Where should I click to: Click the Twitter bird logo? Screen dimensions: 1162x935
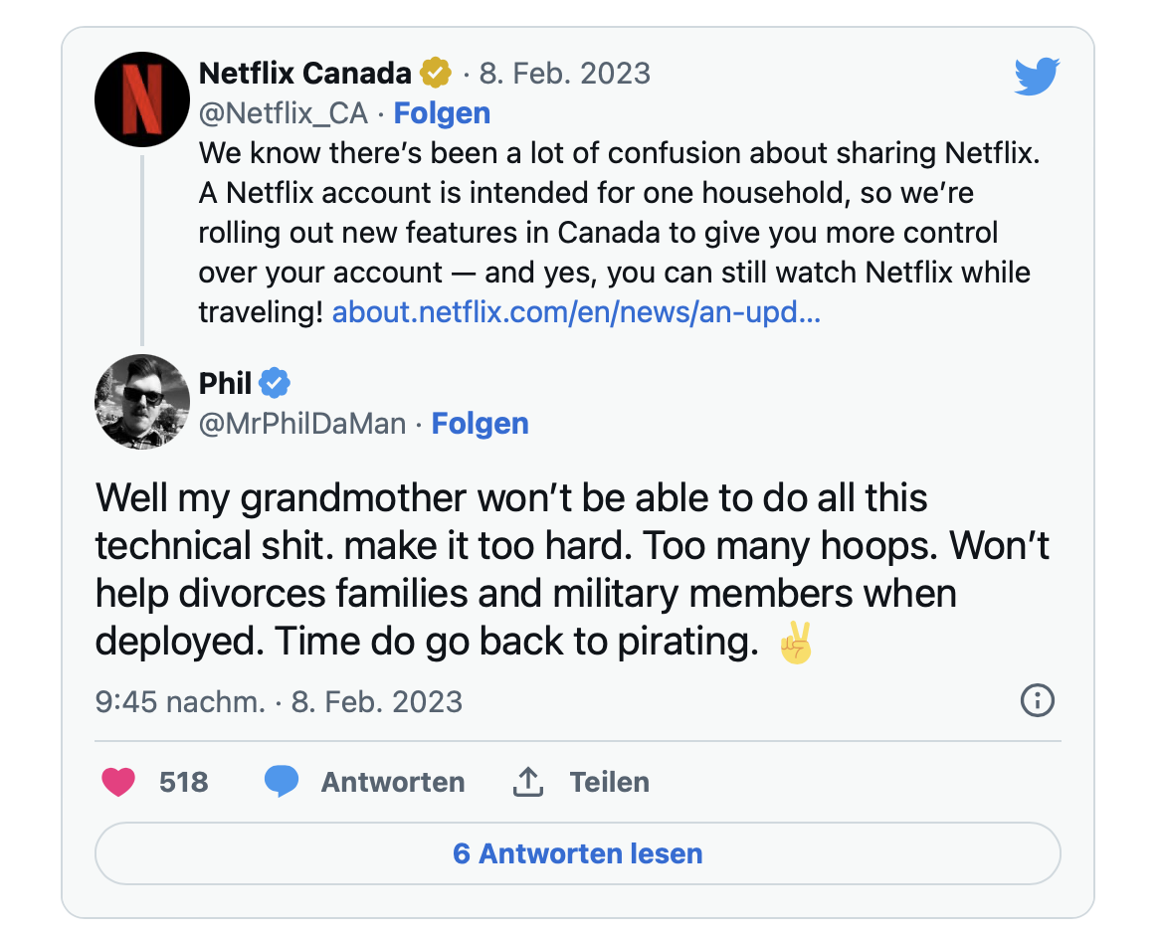pyautogui.click(x=1037, y=77)
